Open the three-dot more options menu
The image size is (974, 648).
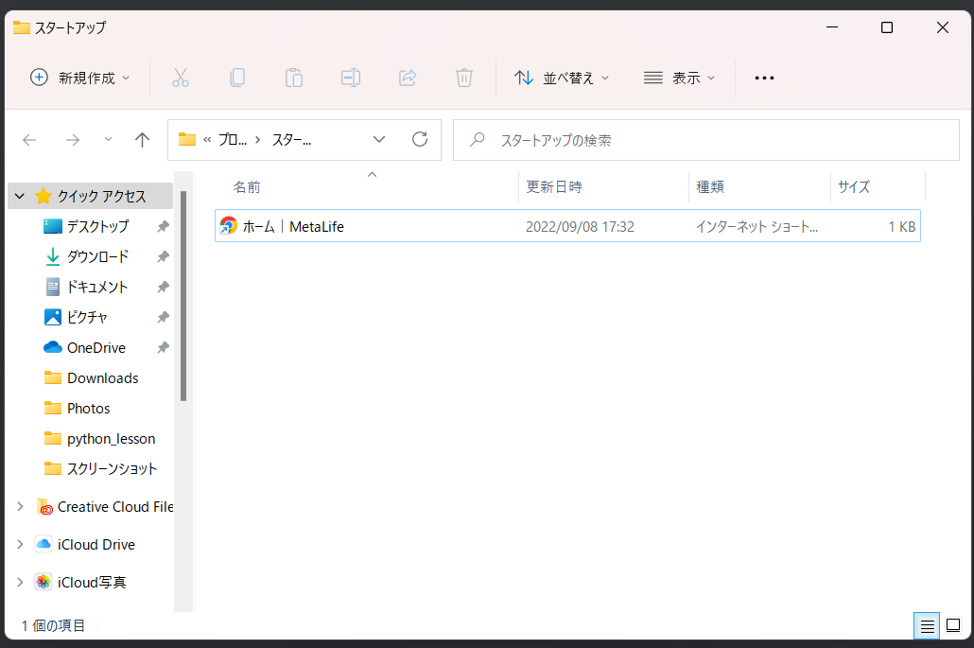(764, 78)
